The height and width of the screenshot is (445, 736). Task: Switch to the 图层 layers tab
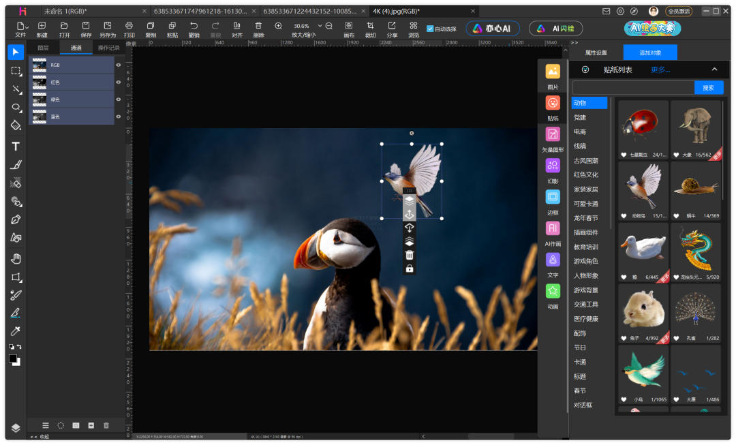[43, 48]
